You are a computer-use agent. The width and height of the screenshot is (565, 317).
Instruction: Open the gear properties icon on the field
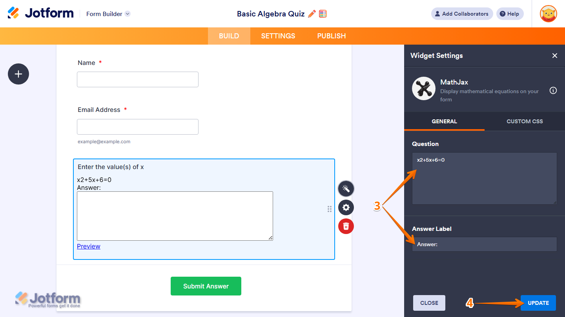click(346, 207)
